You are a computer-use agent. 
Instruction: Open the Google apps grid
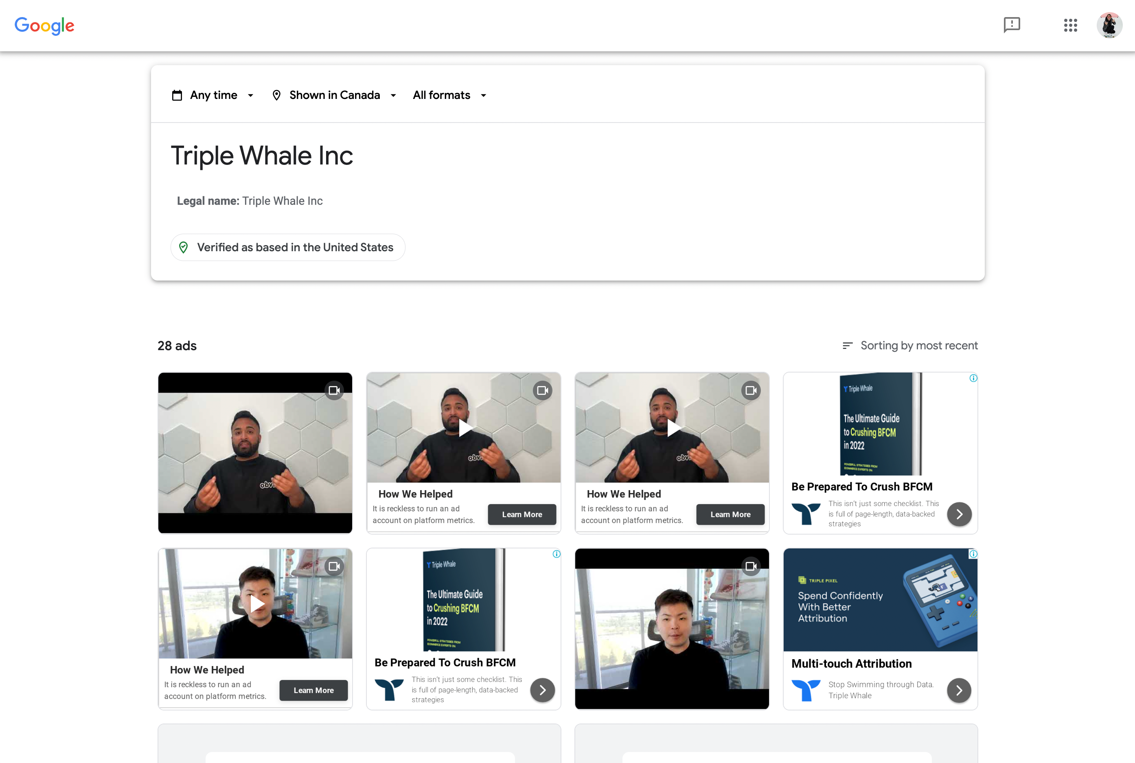1070,25
